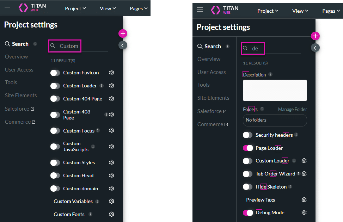Click gear icon beside Custom Fonts

tap(112, 214)
